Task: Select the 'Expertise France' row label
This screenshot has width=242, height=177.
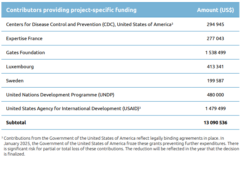Action: pos(24,38)
